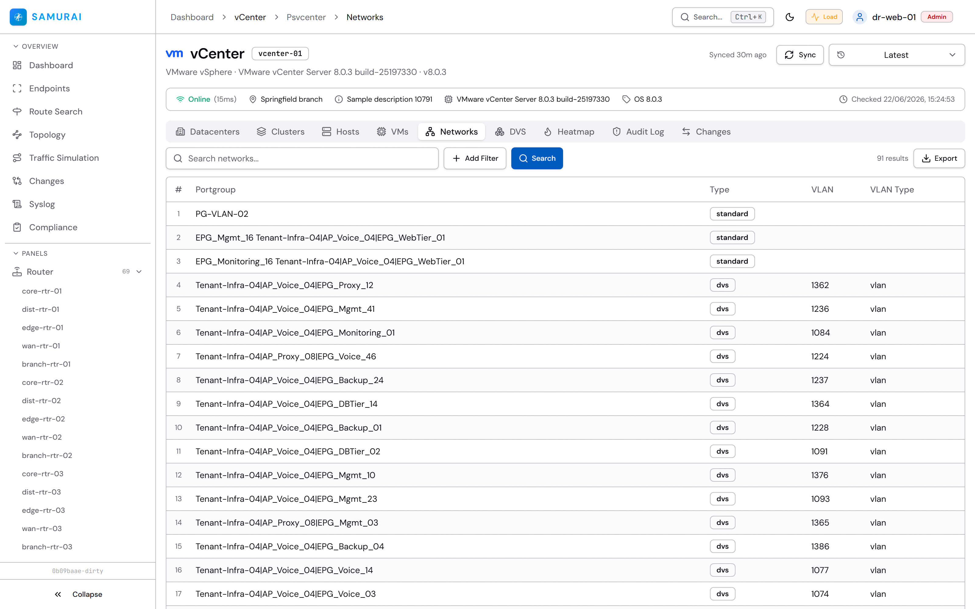Export the networks list
Screen dimensions: 975x609
tap(939, 158)
